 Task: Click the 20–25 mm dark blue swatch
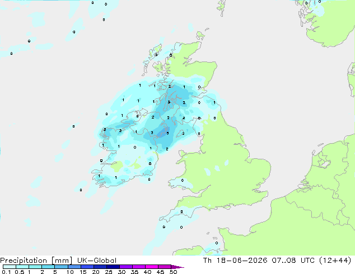coord(100,267)
